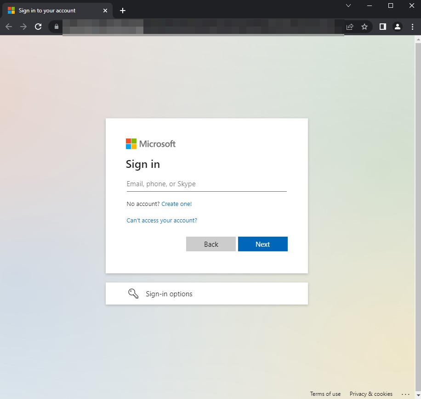
Task: Click the browser forward arrow
Action: [x=23, y=27]
